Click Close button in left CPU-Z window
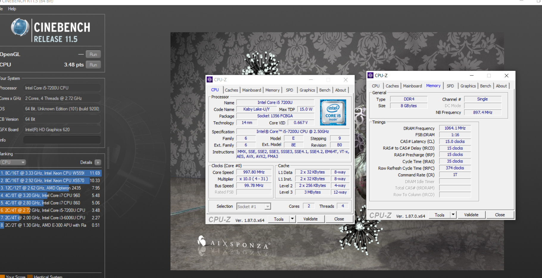The image size is (542, 278). (339, 219)
